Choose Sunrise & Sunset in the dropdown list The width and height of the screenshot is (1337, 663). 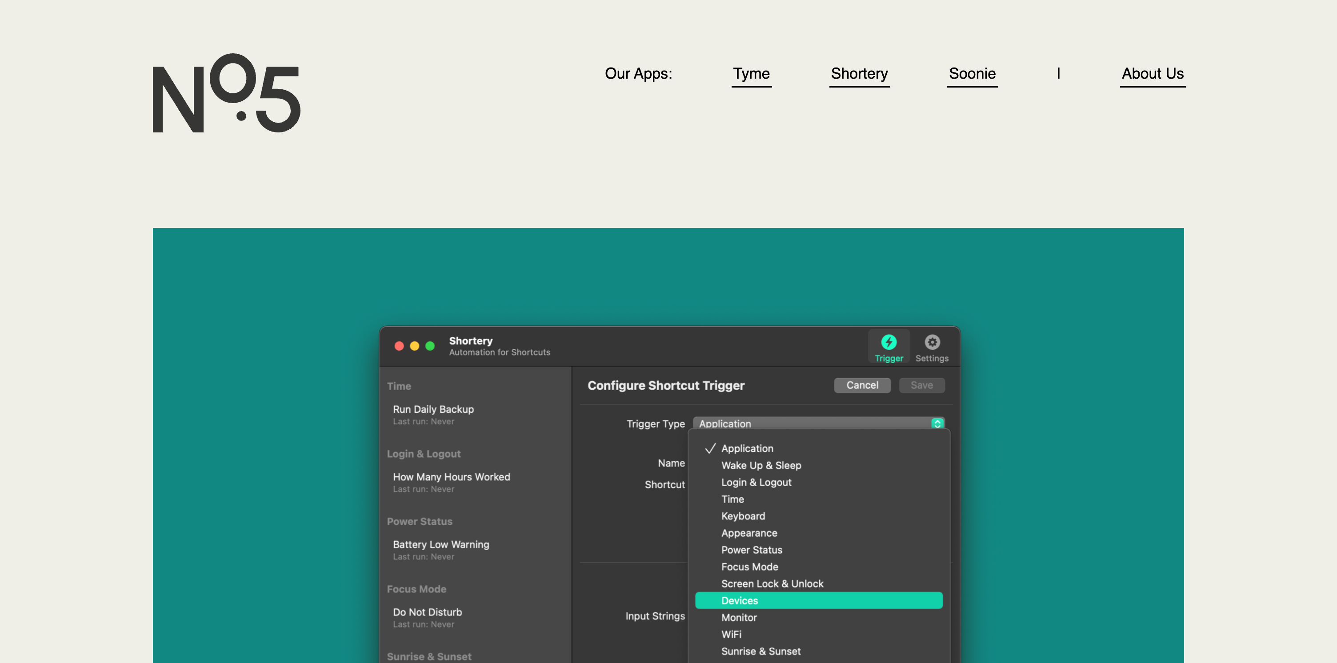click(x=818, y=651)
